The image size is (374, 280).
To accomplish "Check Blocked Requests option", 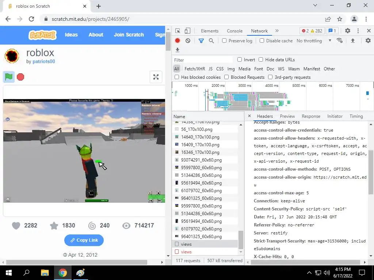I will coord(226,77).
